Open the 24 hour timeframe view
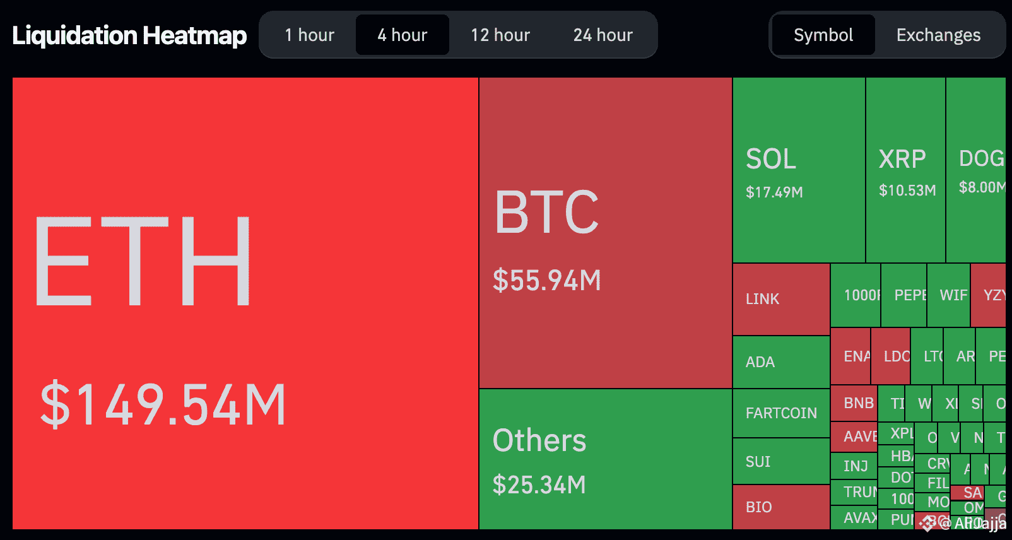The width and height of the screenshot is (1012, 540). point(603,35)
